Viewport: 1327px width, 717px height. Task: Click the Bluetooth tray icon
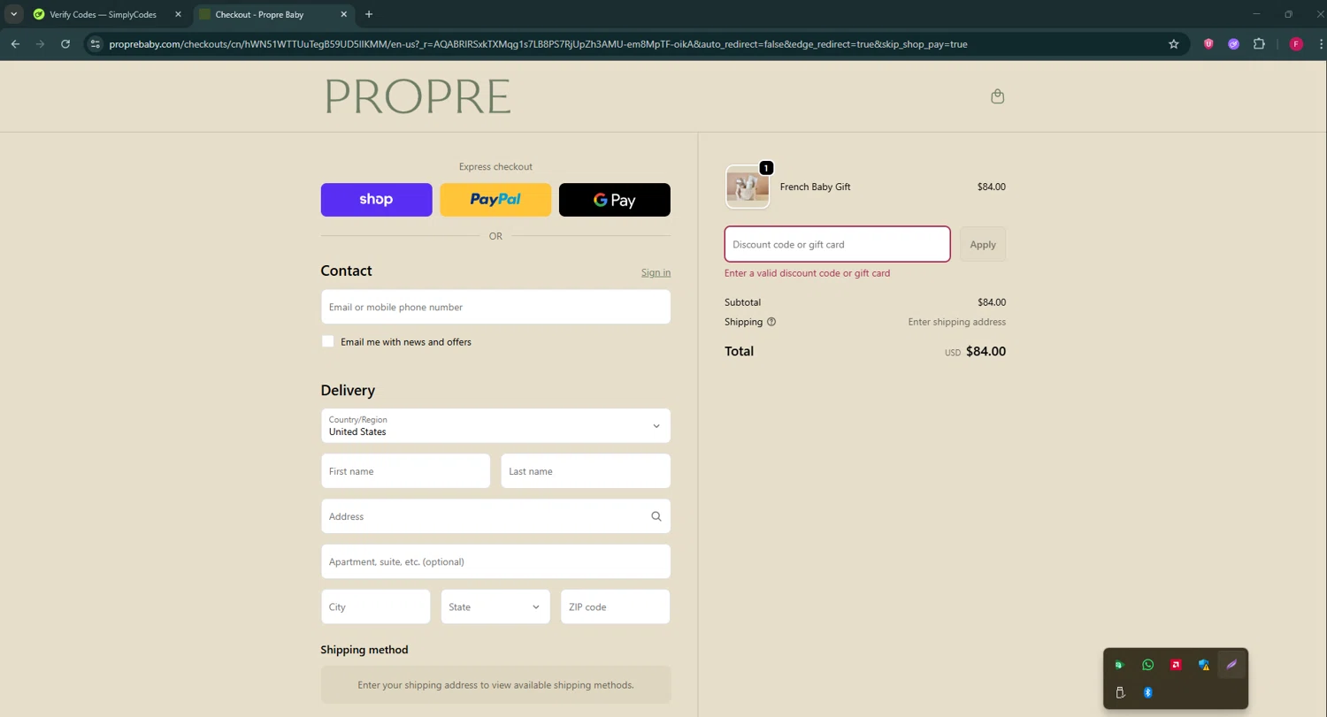(x=1147, y=692)
